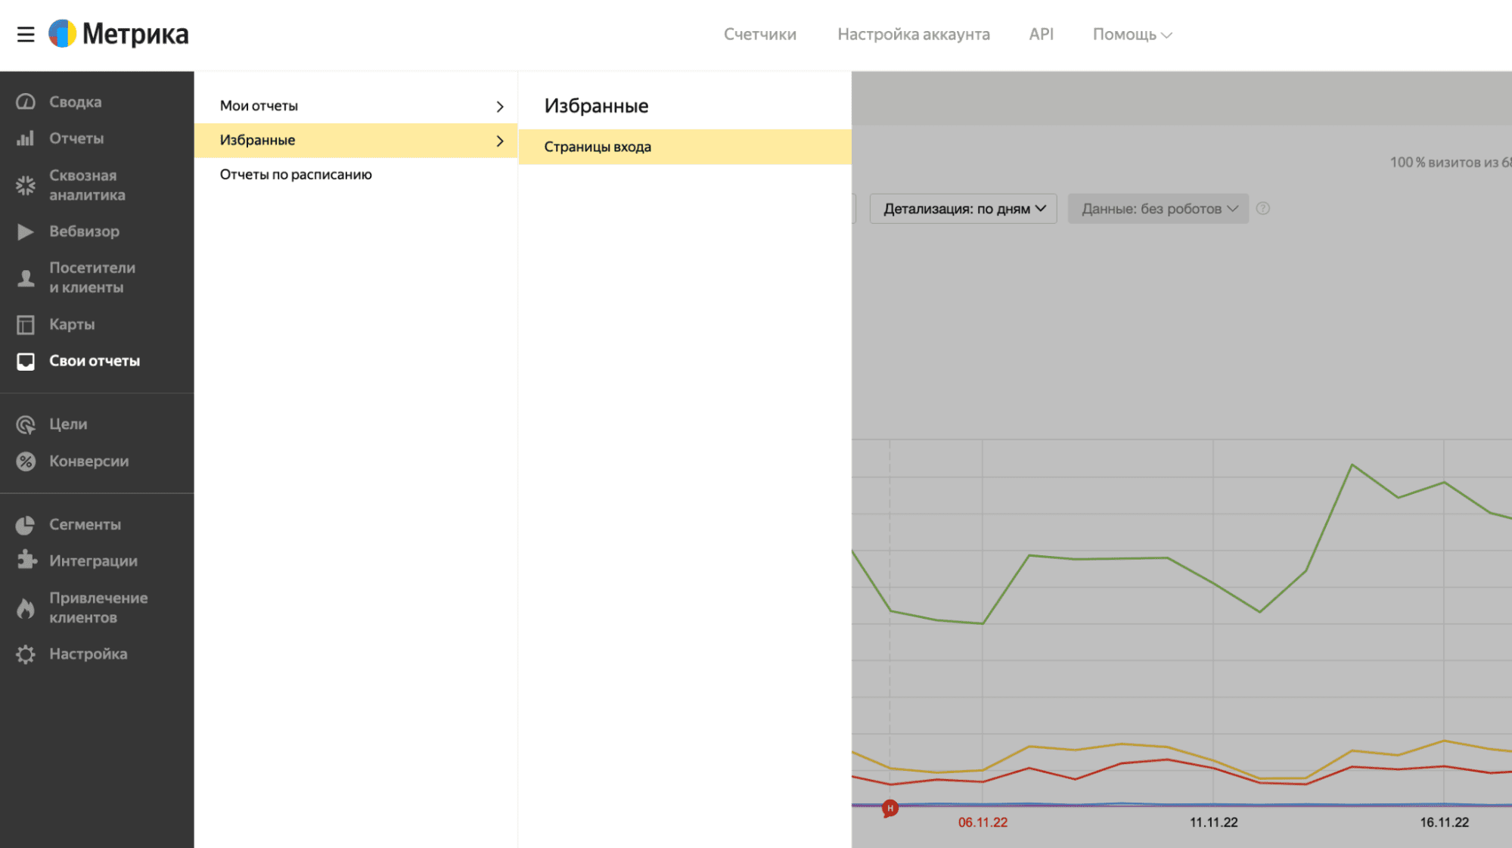Open Сводка via its gauge icon

click(x=26, y=101)
